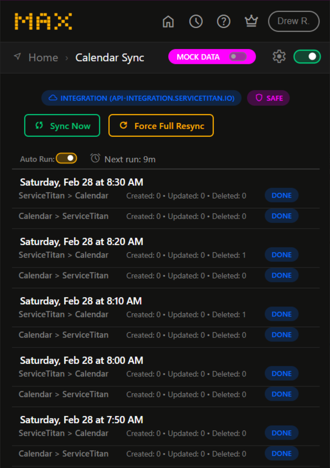Click the MAX logo

(x=42, y=21)
